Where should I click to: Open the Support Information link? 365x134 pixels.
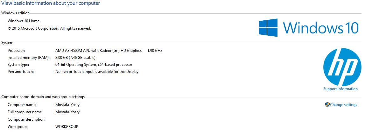click(x=340, y=89)
